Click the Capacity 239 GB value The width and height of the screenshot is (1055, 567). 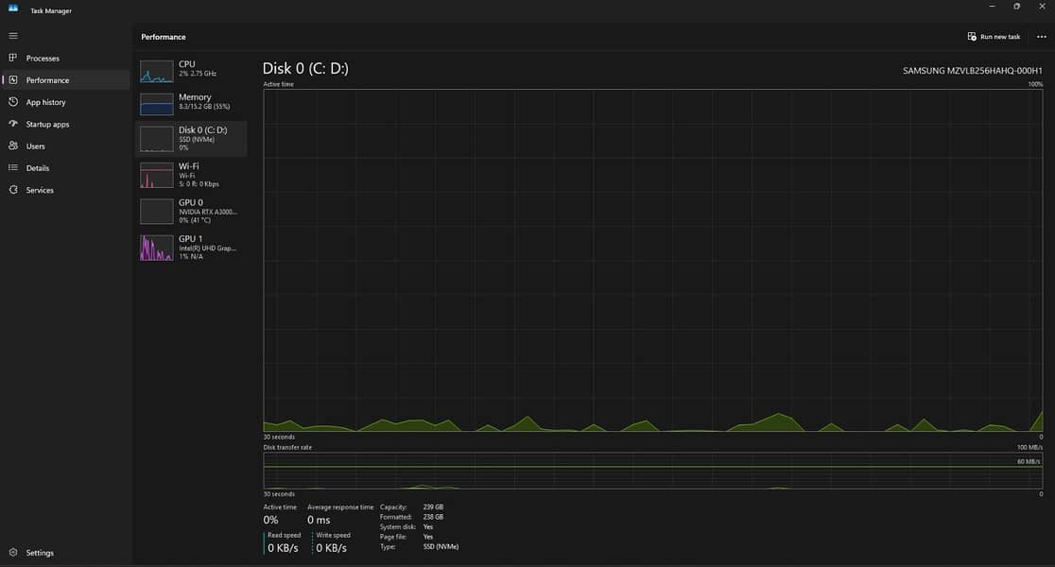click(x=433, y=507)
